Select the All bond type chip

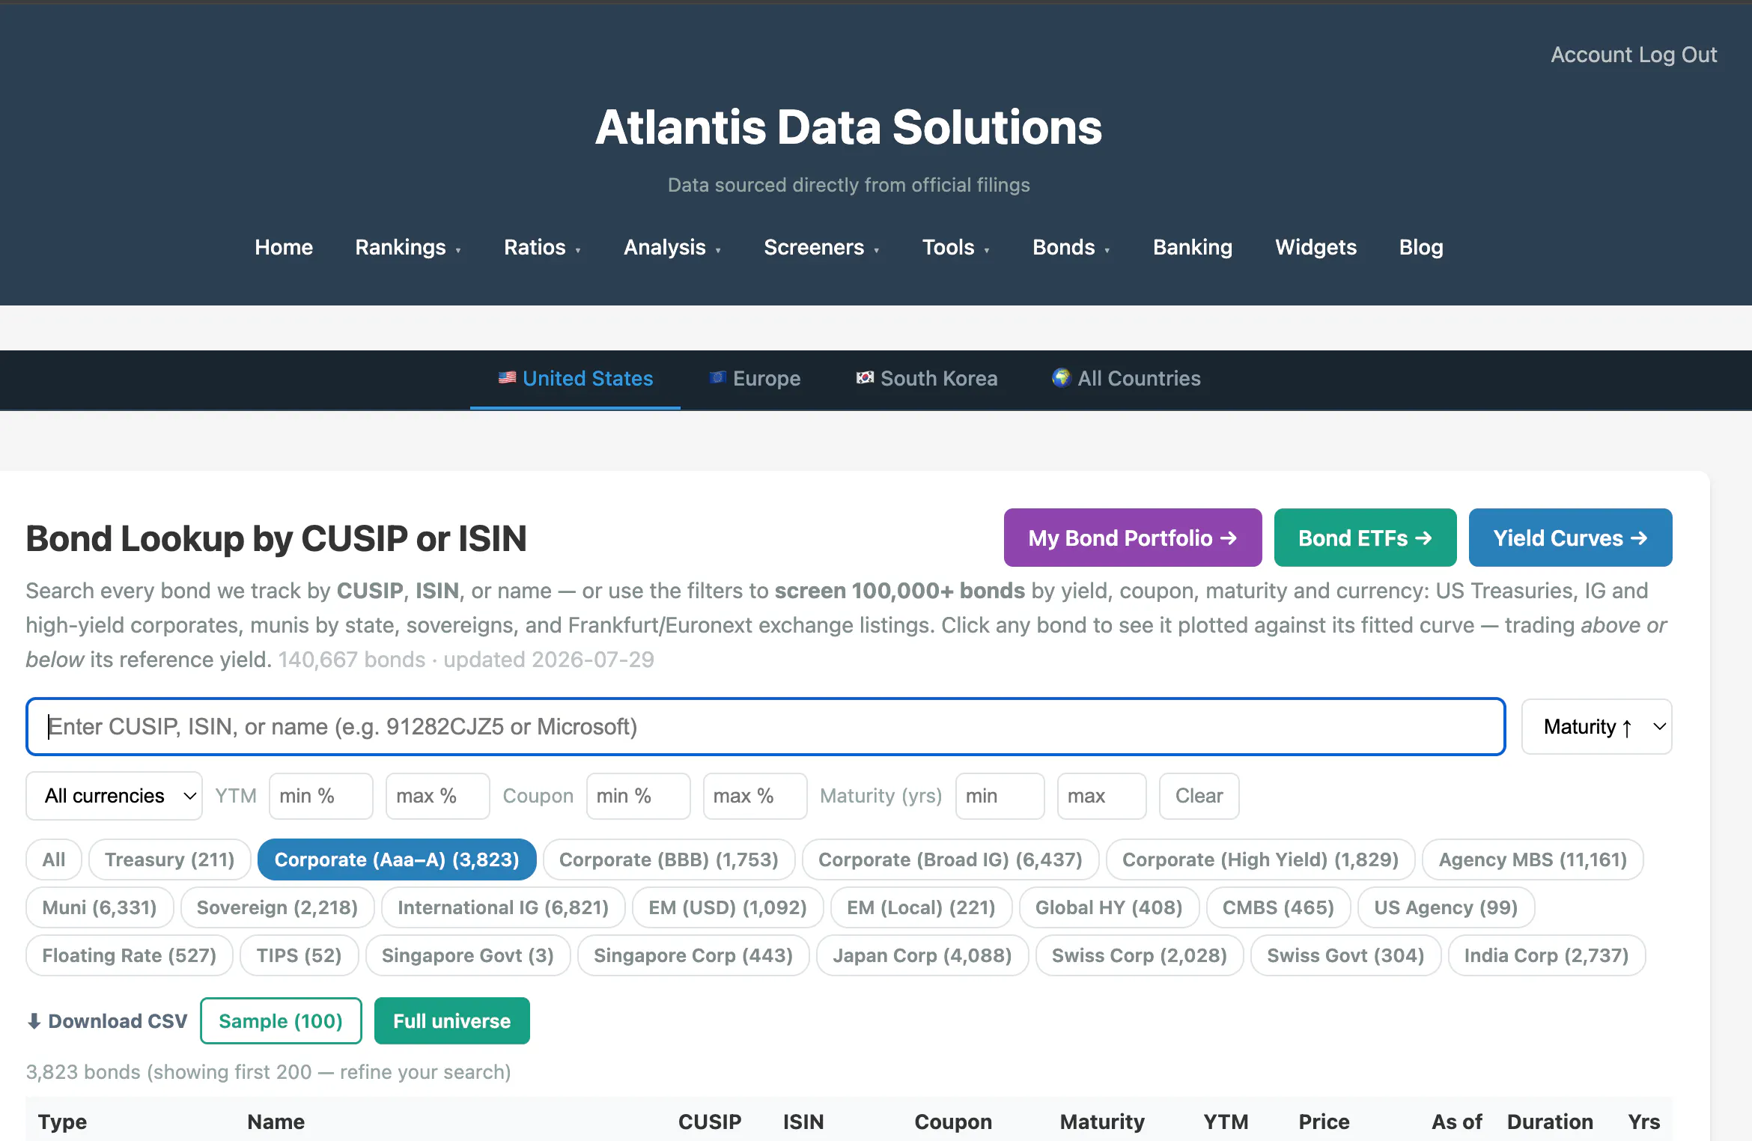coord(53,859)
